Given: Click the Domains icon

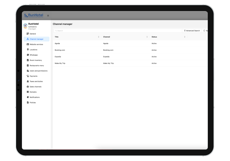Looking at the screenshot, I should point(28,92).
